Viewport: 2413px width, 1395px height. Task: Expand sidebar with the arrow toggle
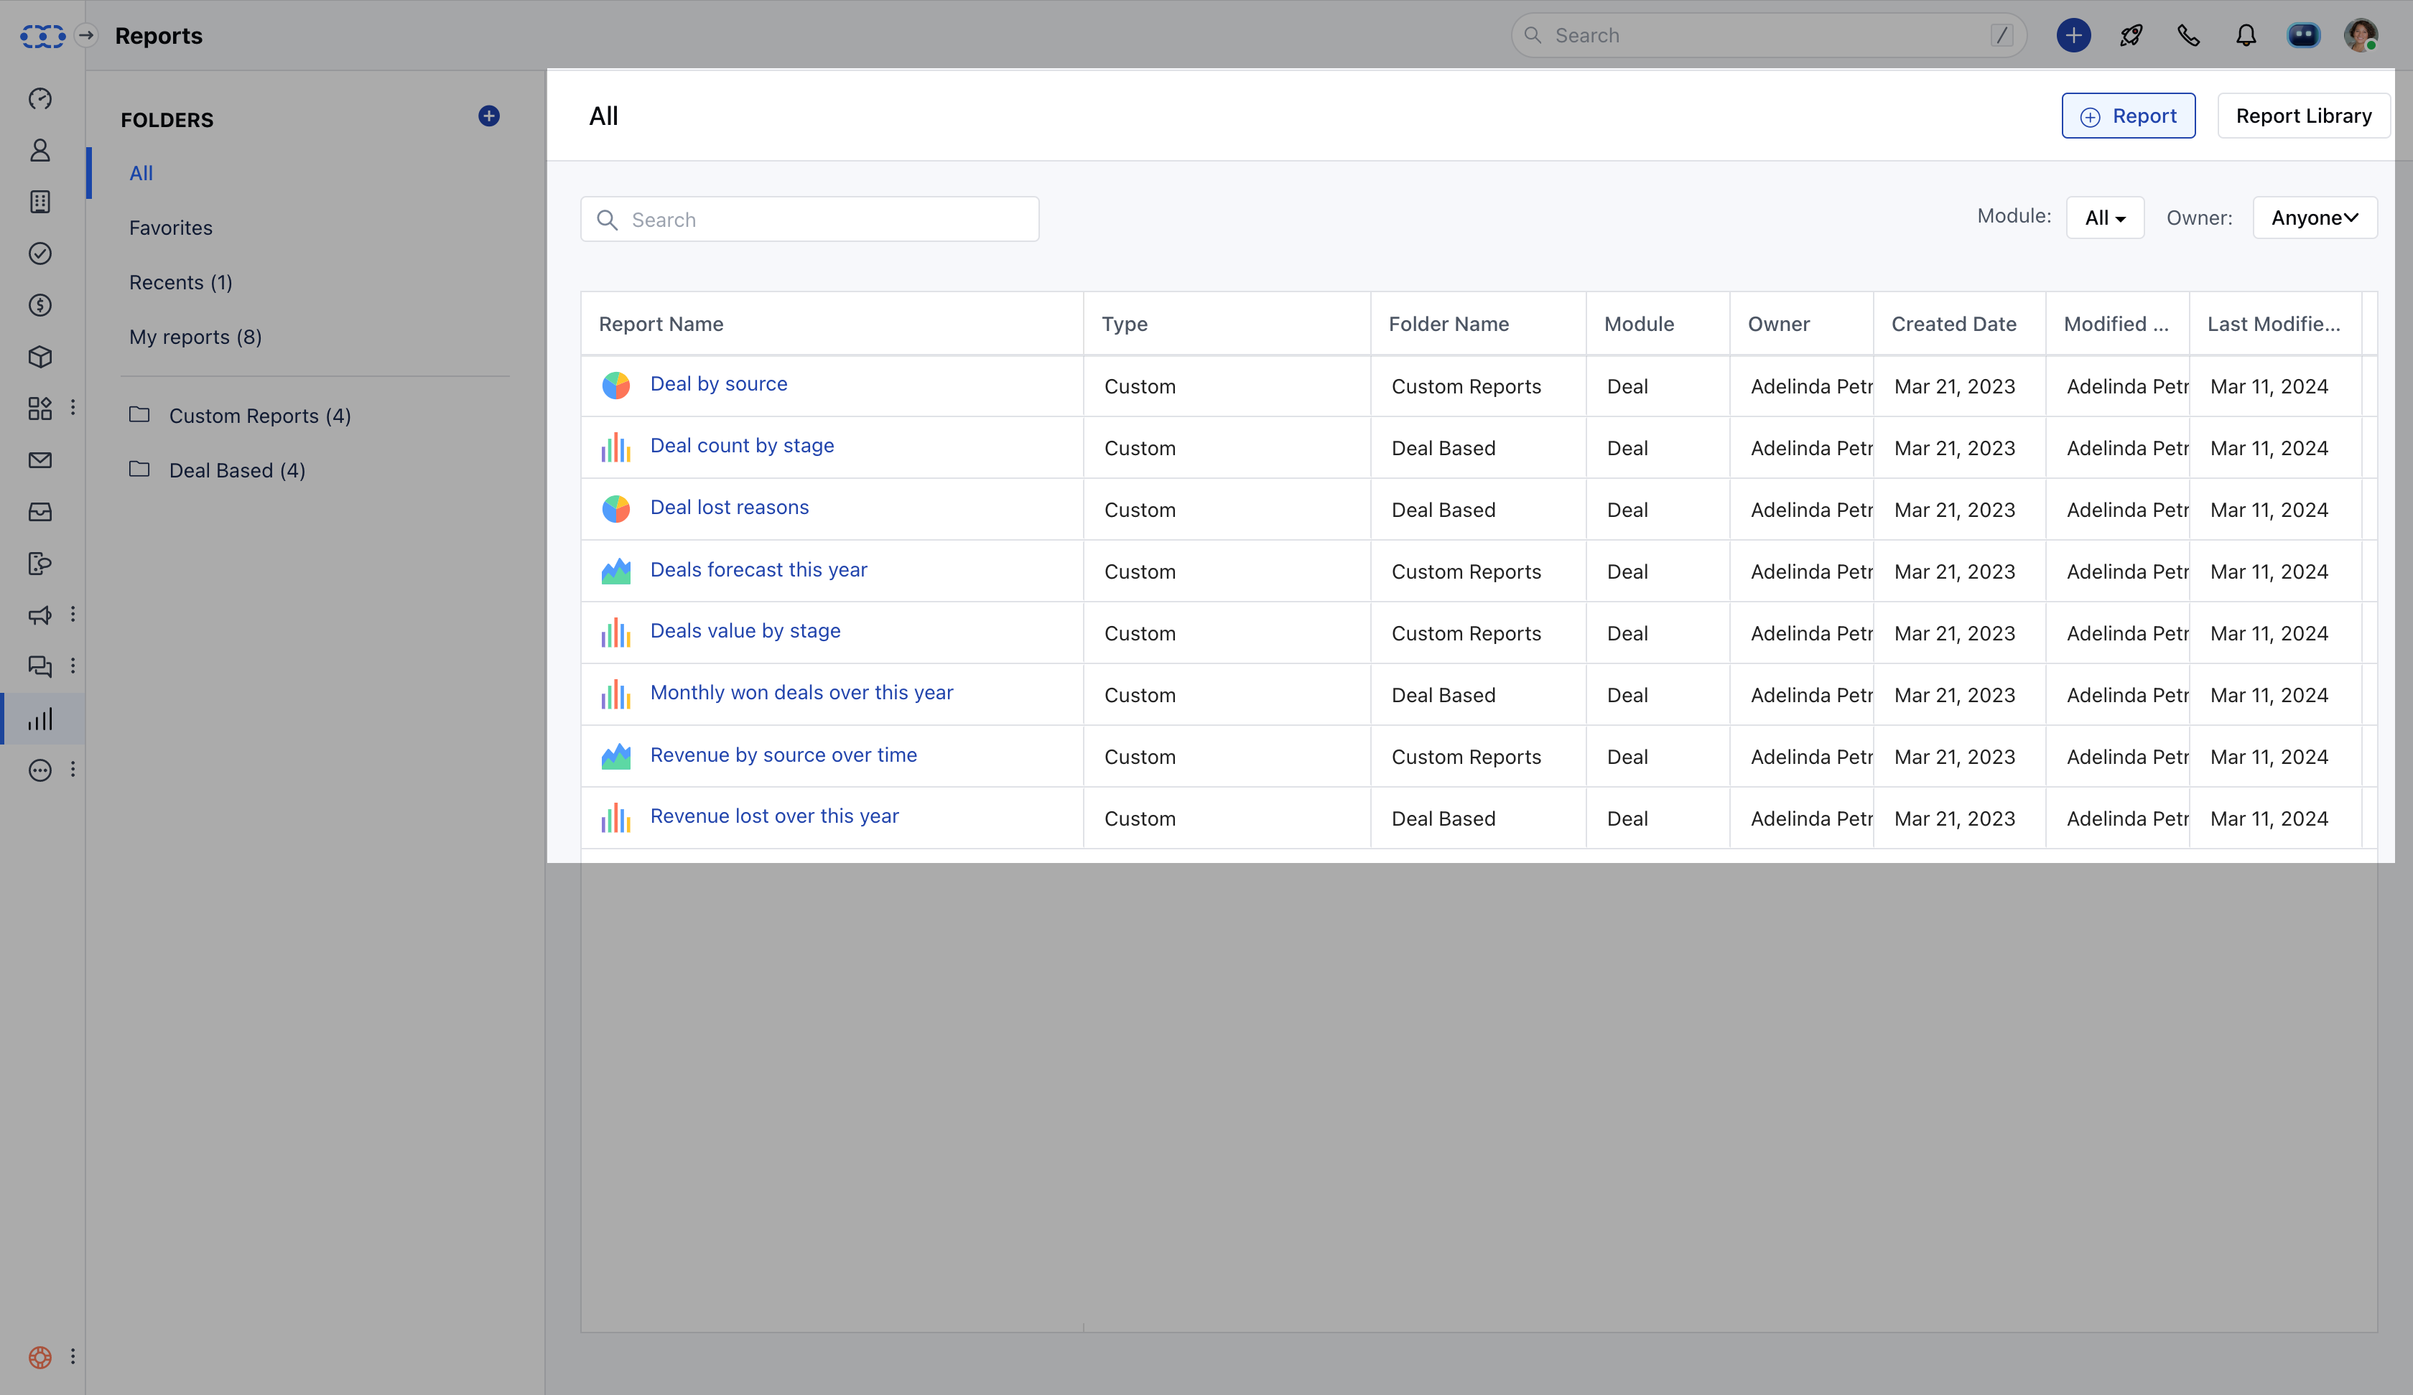86,35
